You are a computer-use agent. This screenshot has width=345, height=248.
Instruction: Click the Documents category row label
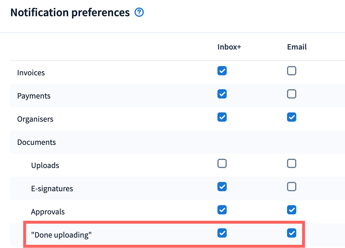pos(37,142)
